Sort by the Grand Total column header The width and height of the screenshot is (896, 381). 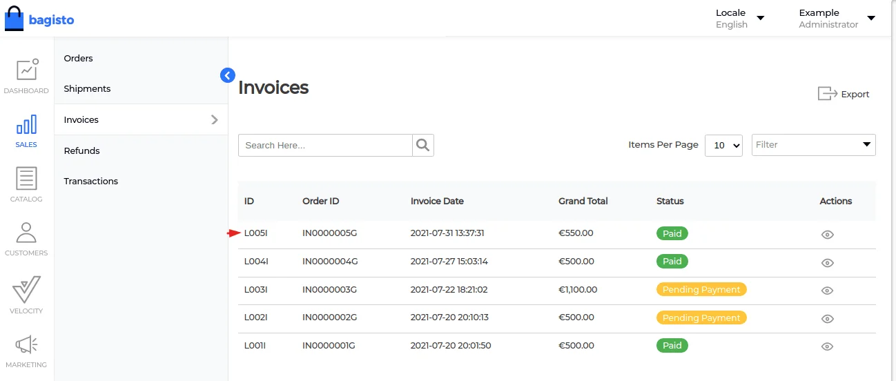coord(583,201)
